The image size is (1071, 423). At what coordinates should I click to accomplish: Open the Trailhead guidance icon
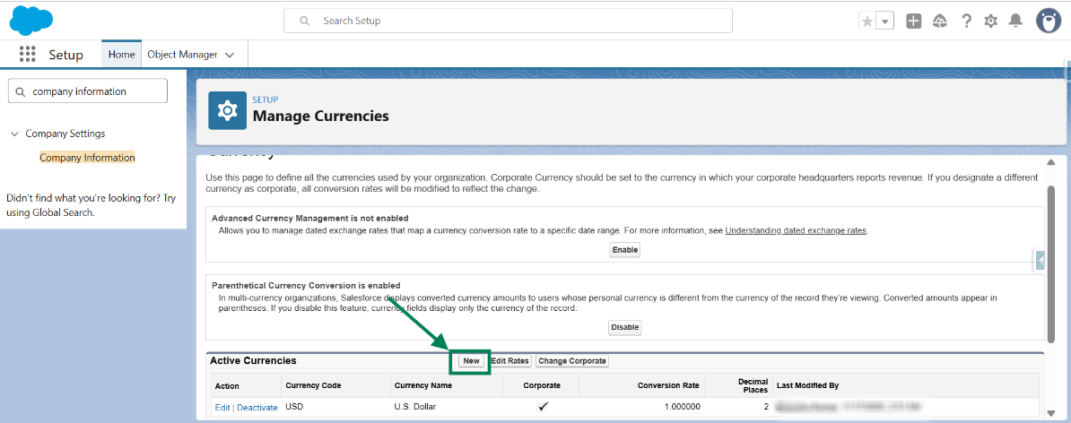coord(940,22)
